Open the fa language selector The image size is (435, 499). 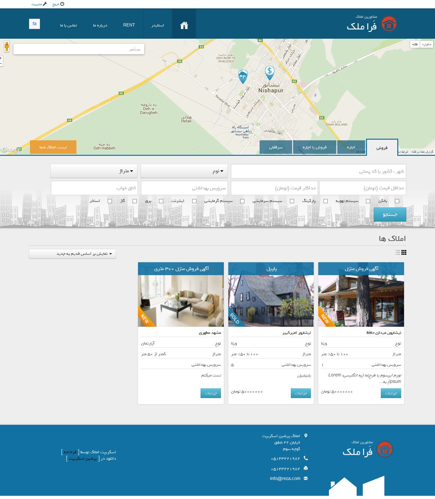point(35,24)
